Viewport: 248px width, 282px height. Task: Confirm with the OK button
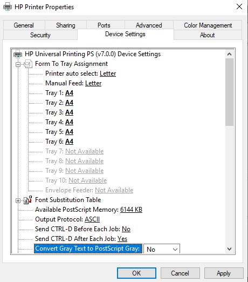point(136,273)
